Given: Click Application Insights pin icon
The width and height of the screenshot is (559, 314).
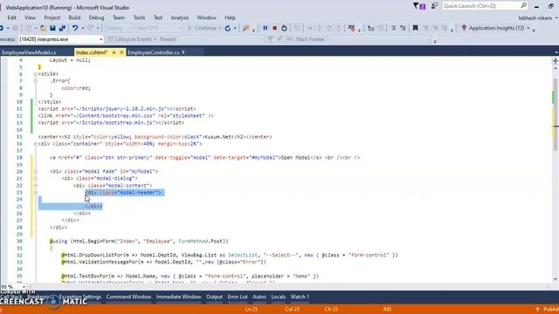Looking at the screenshot, I should pos(464,28).
